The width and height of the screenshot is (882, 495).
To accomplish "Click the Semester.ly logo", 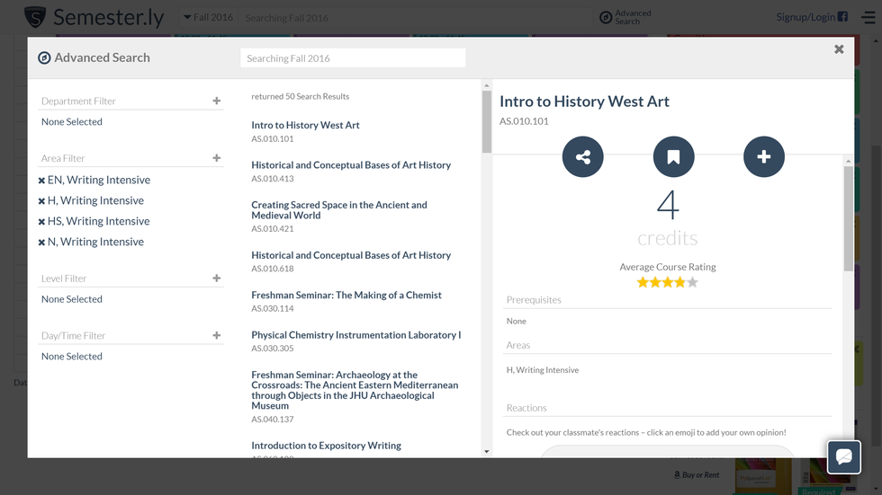I will coord(36,17).
